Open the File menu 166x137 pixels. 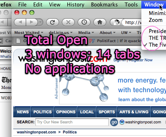point(22,5)
